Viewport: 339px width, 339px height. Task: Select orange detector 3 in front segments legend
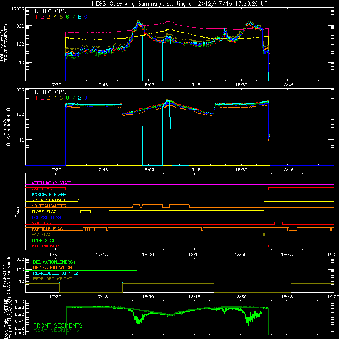[49, 17]
